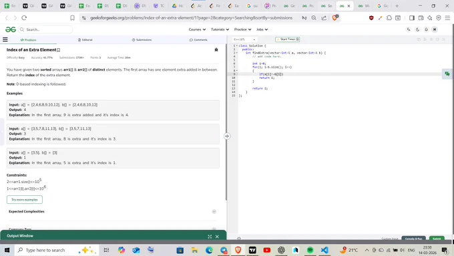Open the C++ (17) language selector
Image resolution: width=454 pixels, height=256 pixels.
[244, 39]
